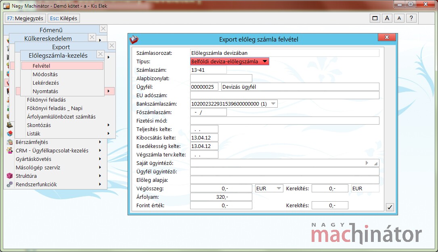Click the large A font size icon
438x252 pixels.
387,18
